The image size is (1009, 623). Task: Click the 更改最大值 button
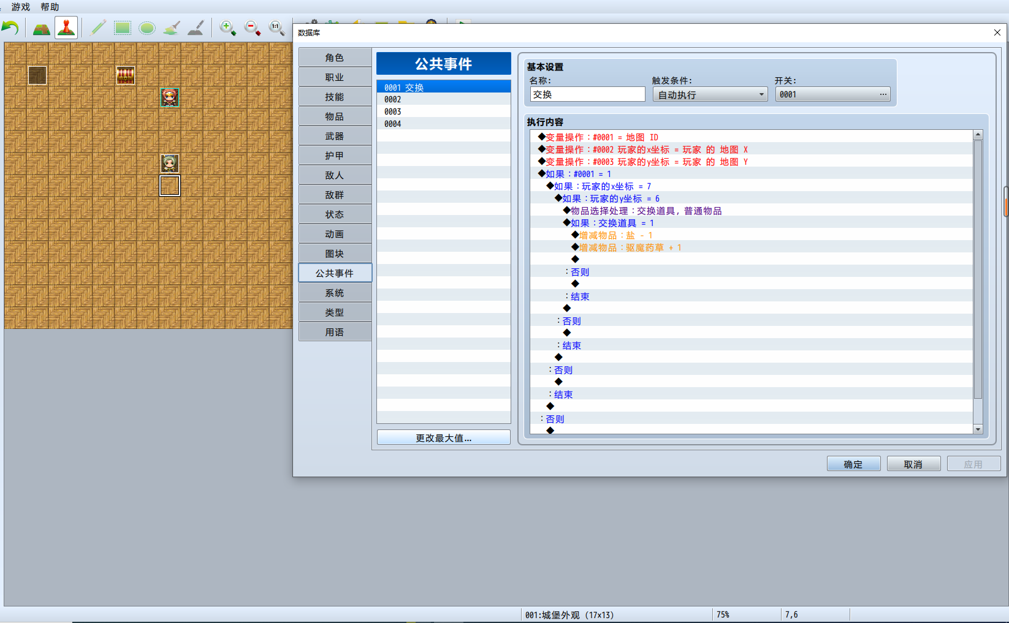click(444, 437)
